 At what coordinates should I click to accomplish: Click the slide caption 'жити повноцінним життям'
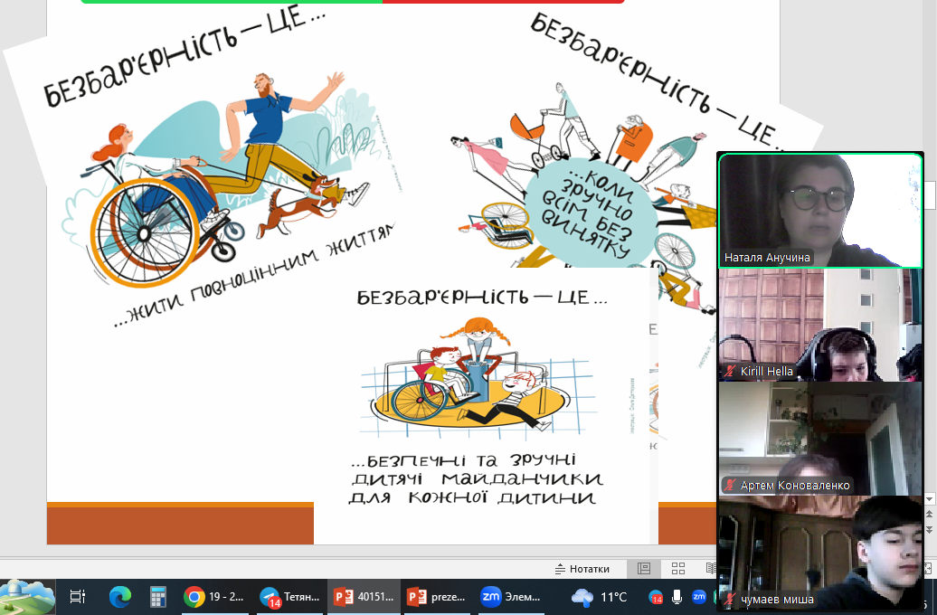pos(254,274)
